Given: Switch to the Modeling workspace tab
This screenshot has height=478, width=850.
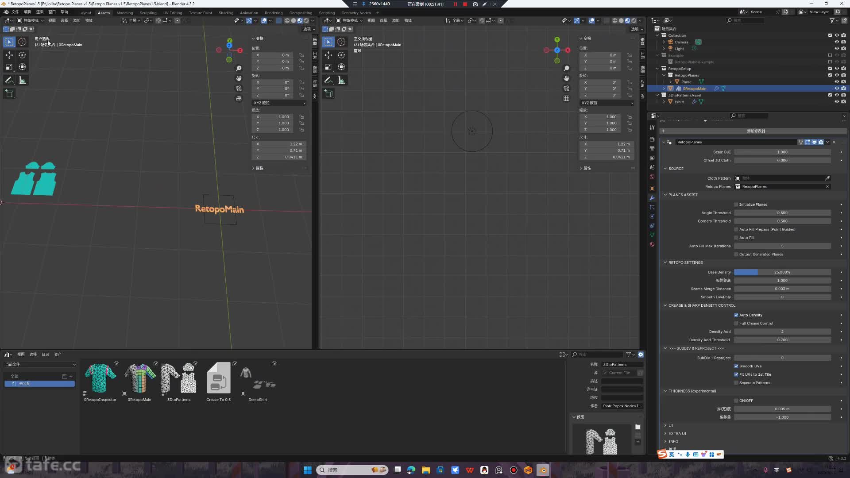Looking at the screenshot, I should (124, 13).
